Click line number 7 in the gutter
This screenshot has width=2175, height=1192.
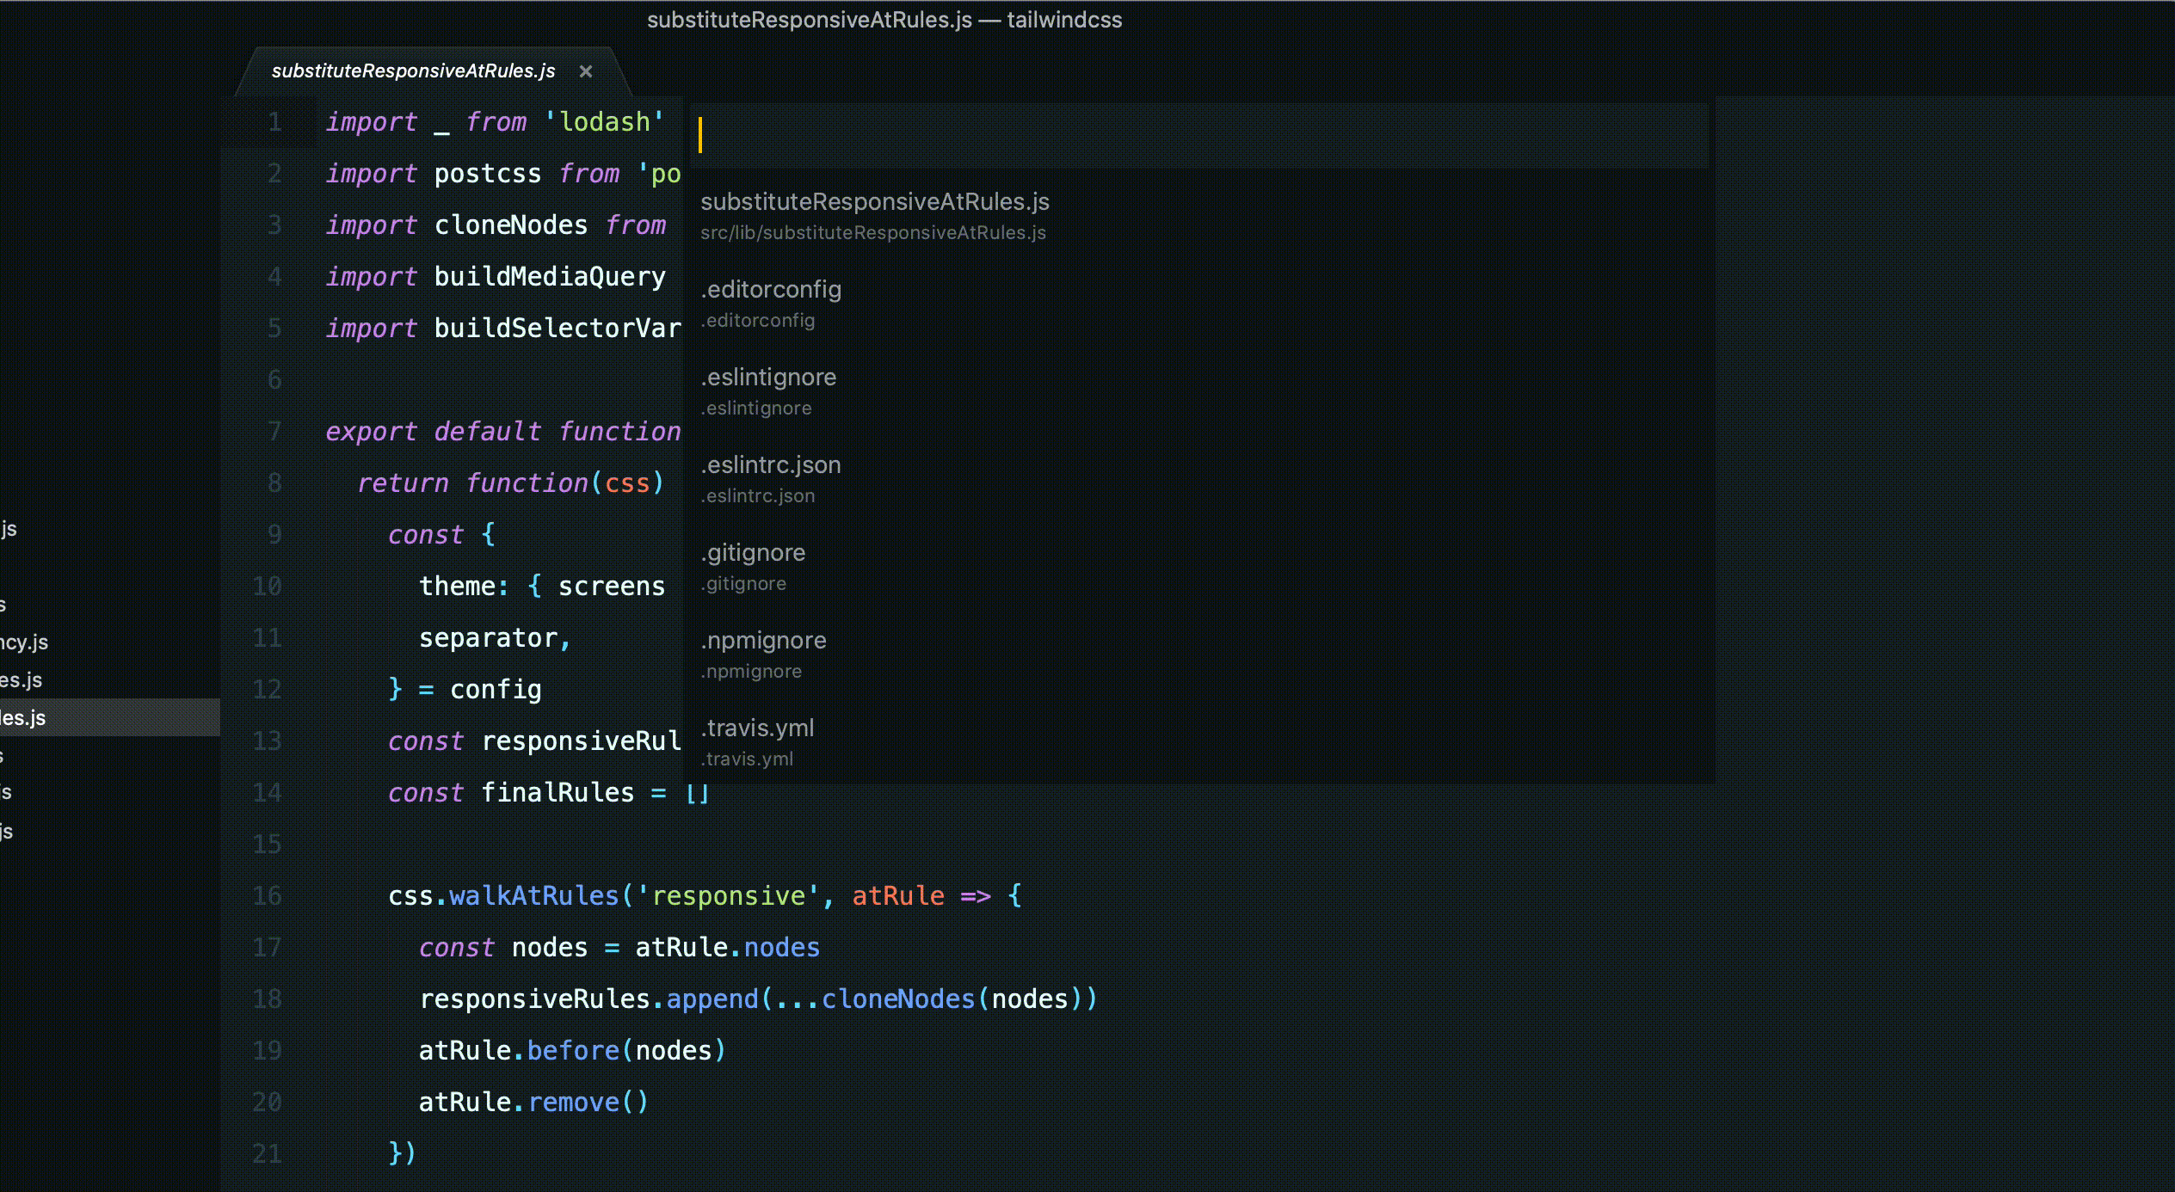tap(274, 432)
